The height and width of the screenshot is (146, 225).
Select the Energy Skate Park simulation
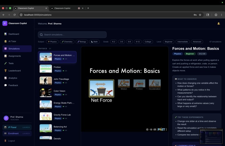tap(57, 104)
